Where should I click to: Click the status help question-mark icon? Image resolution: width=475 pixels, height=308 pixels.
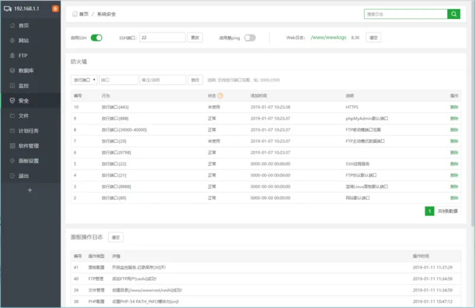(x=220, y=95)
